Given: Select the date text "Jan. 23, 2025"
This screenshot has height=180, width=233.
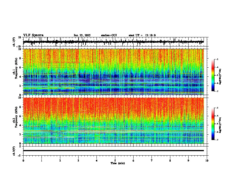Looking at the screenshot, I should [82, 35].
